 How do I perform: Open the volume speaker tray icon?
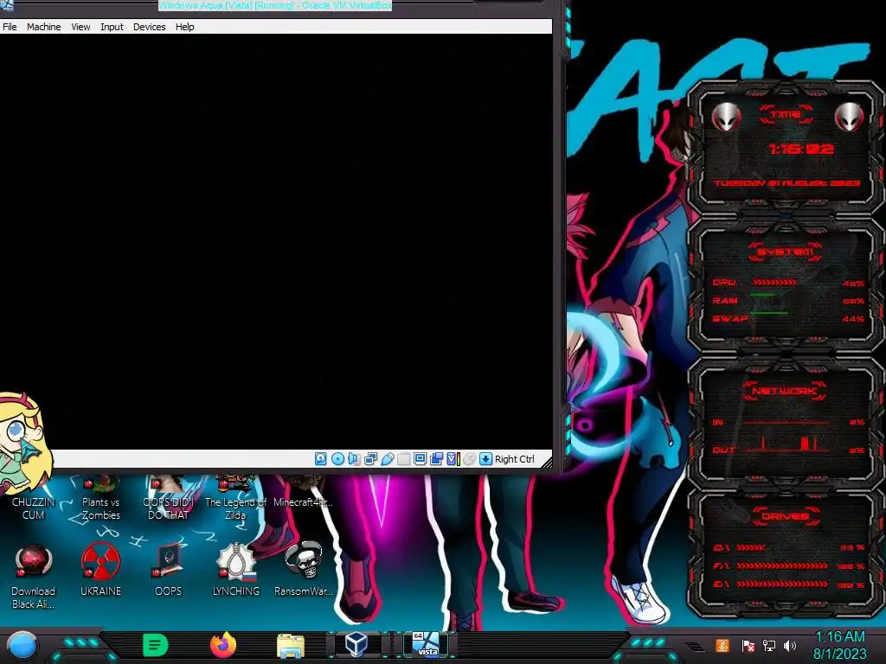(x=790, y=645)
